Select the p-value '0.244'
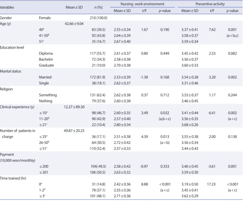243x201 pixels. [x=232, y=95]
